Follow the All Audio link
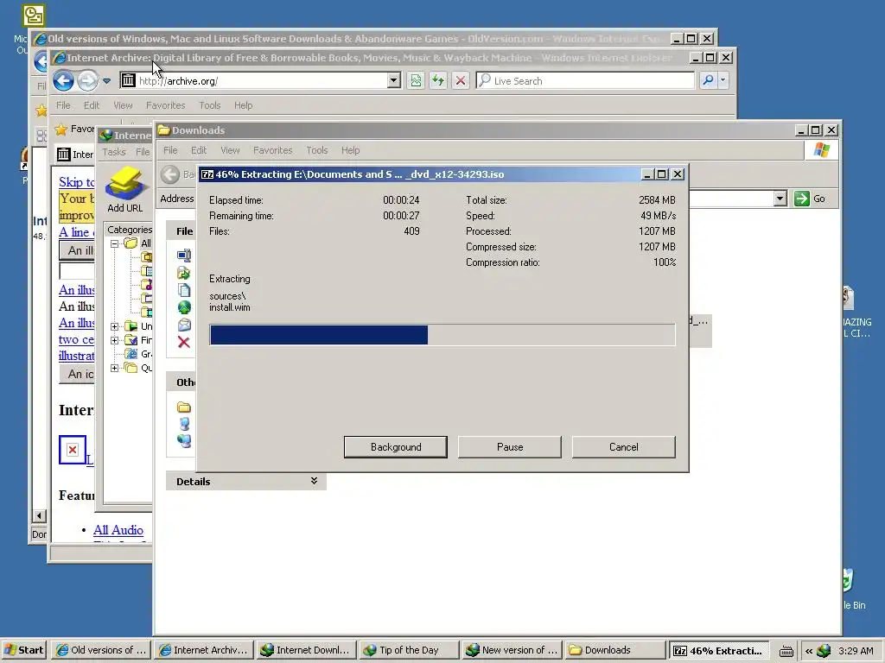This screenshot has width=885, height=663. [118, 530]
